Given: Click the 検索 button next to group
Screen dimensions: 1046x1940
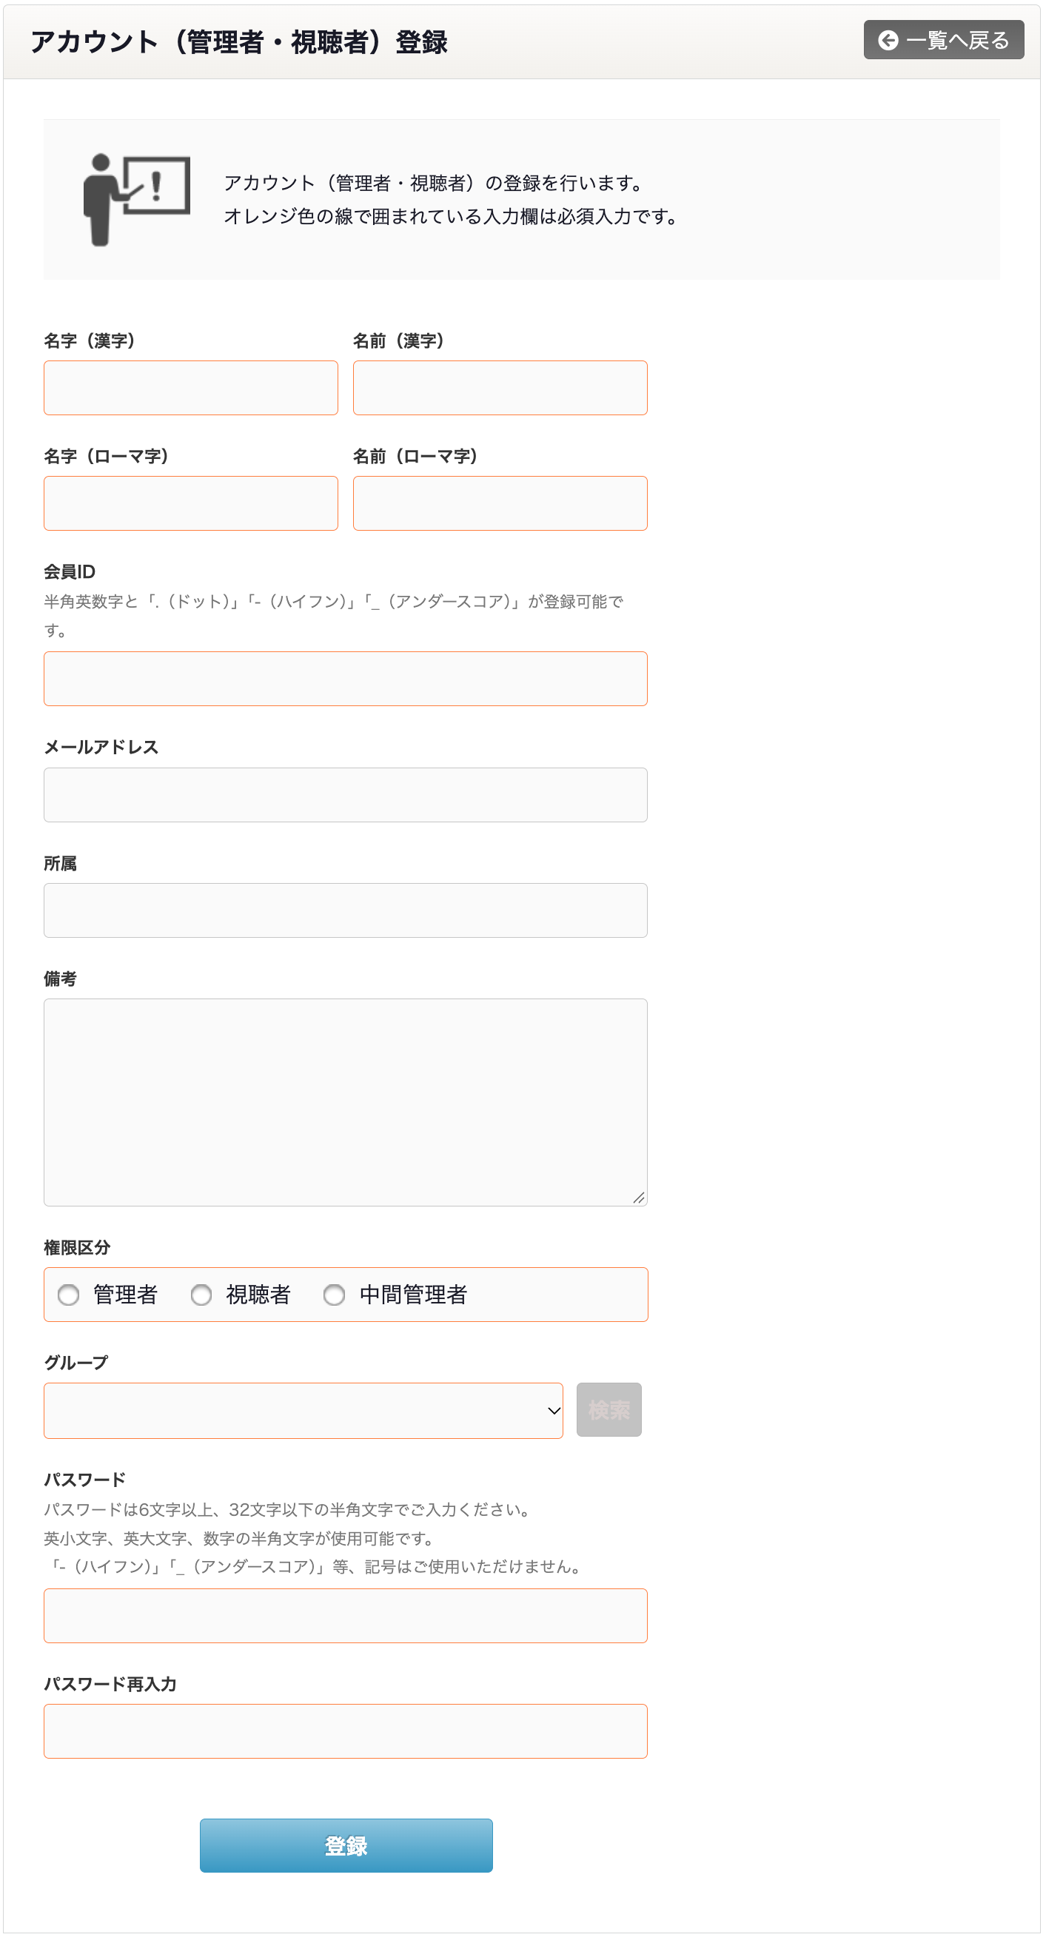Looking at the screenshot, I should pos(609,1410).
